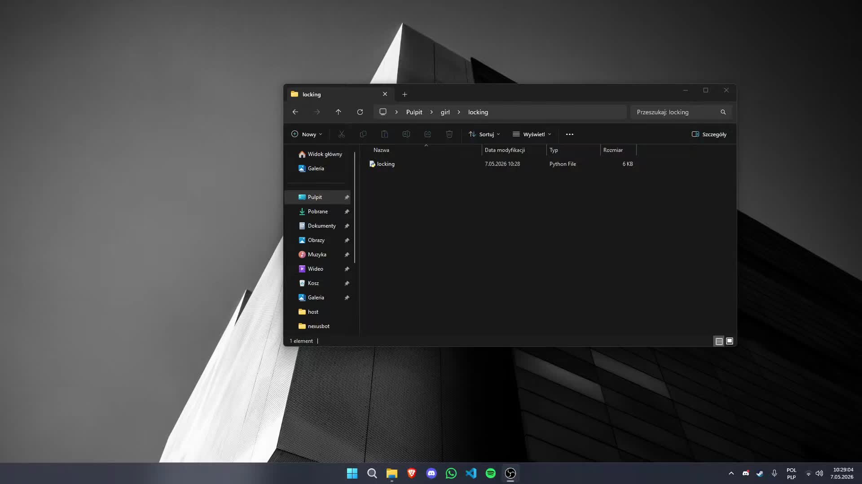
Task: Open the Sortuj dropdown
Action: [484, 134]
